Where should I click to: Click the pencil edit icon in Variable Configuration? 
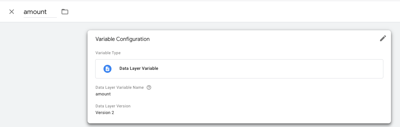coord(383,39)
